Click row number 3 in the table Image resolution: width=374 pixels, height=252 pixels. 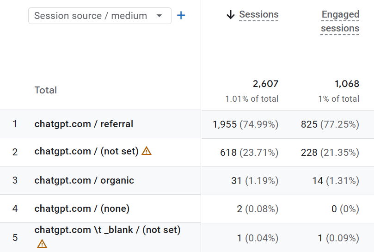coord(15,180)
